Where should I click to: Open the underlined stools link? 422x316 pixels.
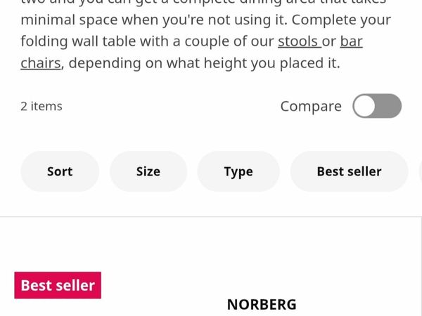point(298,41)
